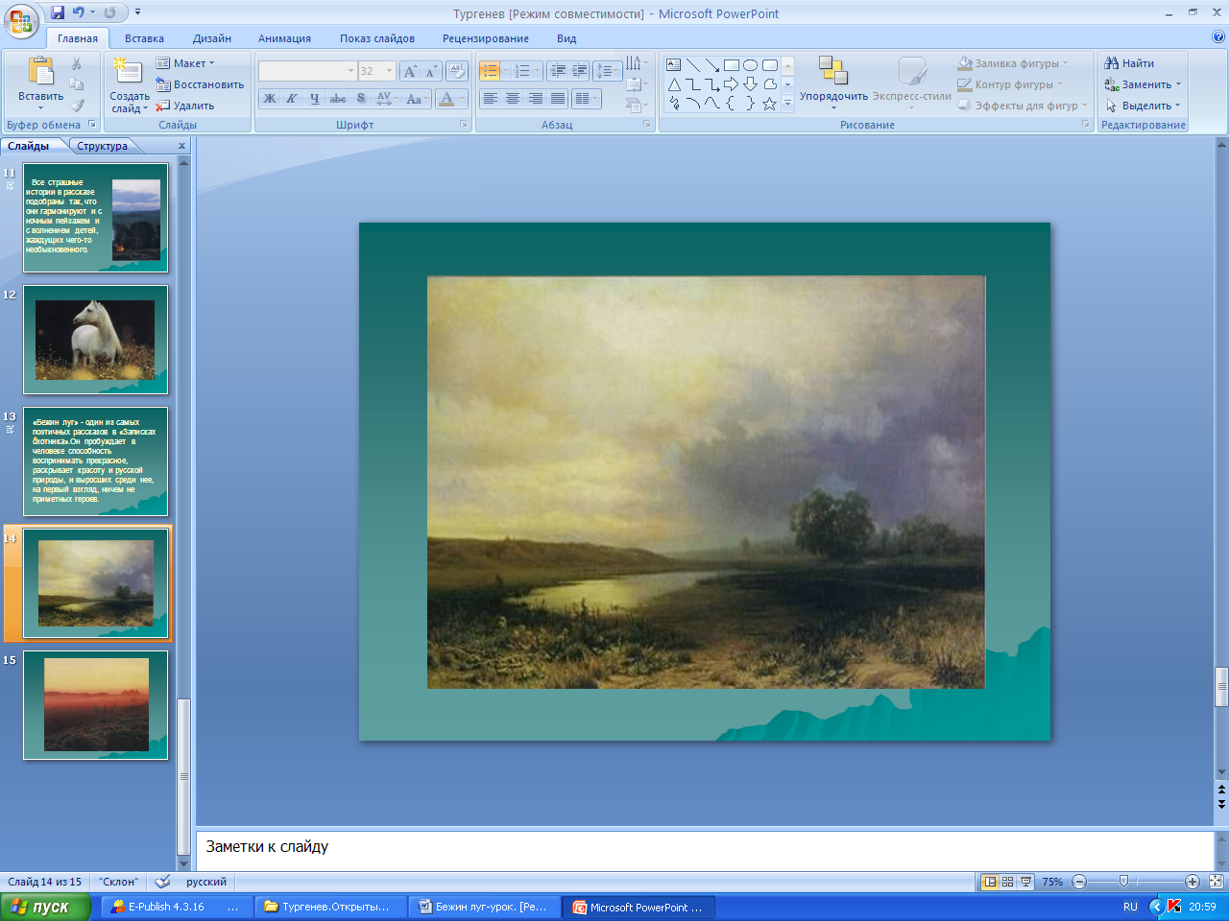Open the Показ слайдов ribbon tab
Image resolution: width=1229 pixels, height=921 pixels.
click(x=377, y=38)
